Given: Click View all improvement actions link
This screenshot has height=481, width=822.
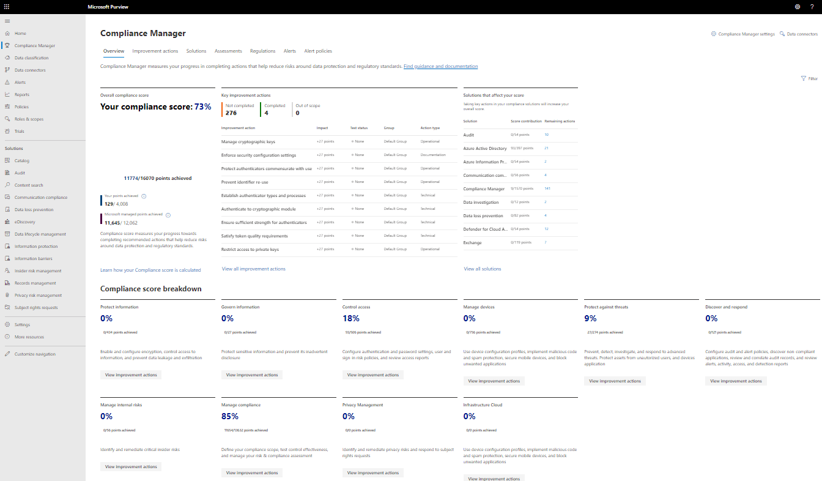Looking at the screenshot, I should pos(253,269).
